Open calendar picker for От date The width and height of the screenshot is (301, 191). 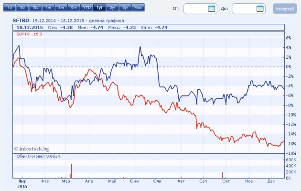(x=211, y=9)
